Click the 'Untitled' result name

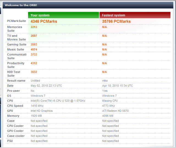[x=35, y=81]
